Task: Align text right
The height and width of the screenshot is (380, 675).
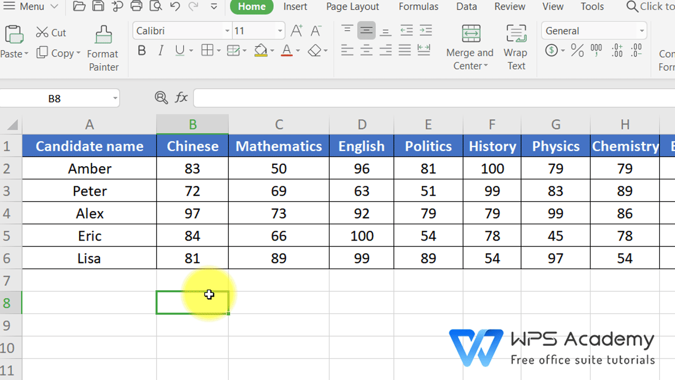Action: coord(385,51)
